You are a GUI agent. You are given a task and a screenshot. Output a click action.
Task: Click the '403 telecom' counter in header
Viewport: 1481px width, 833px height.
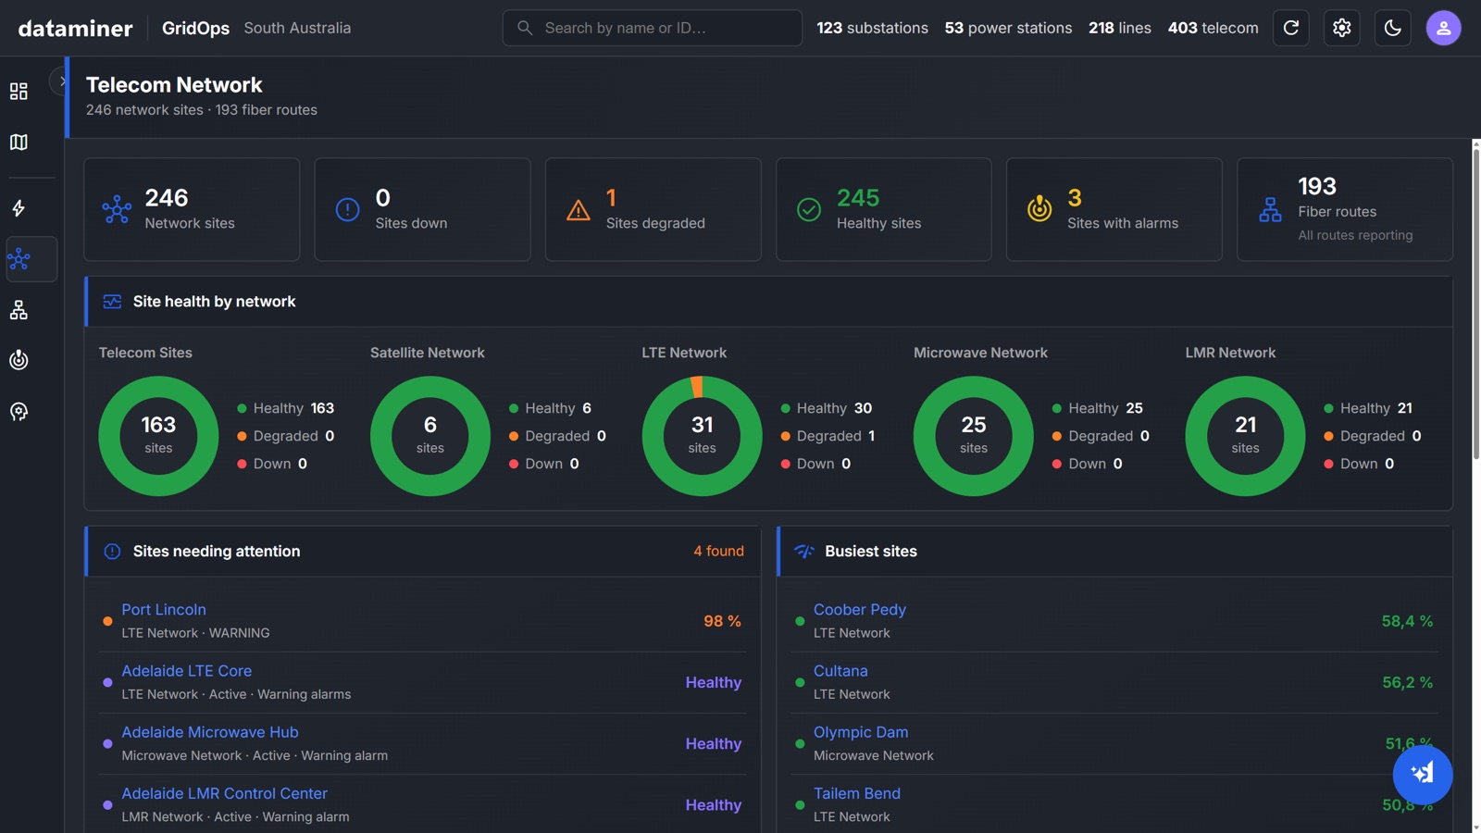1213,28
